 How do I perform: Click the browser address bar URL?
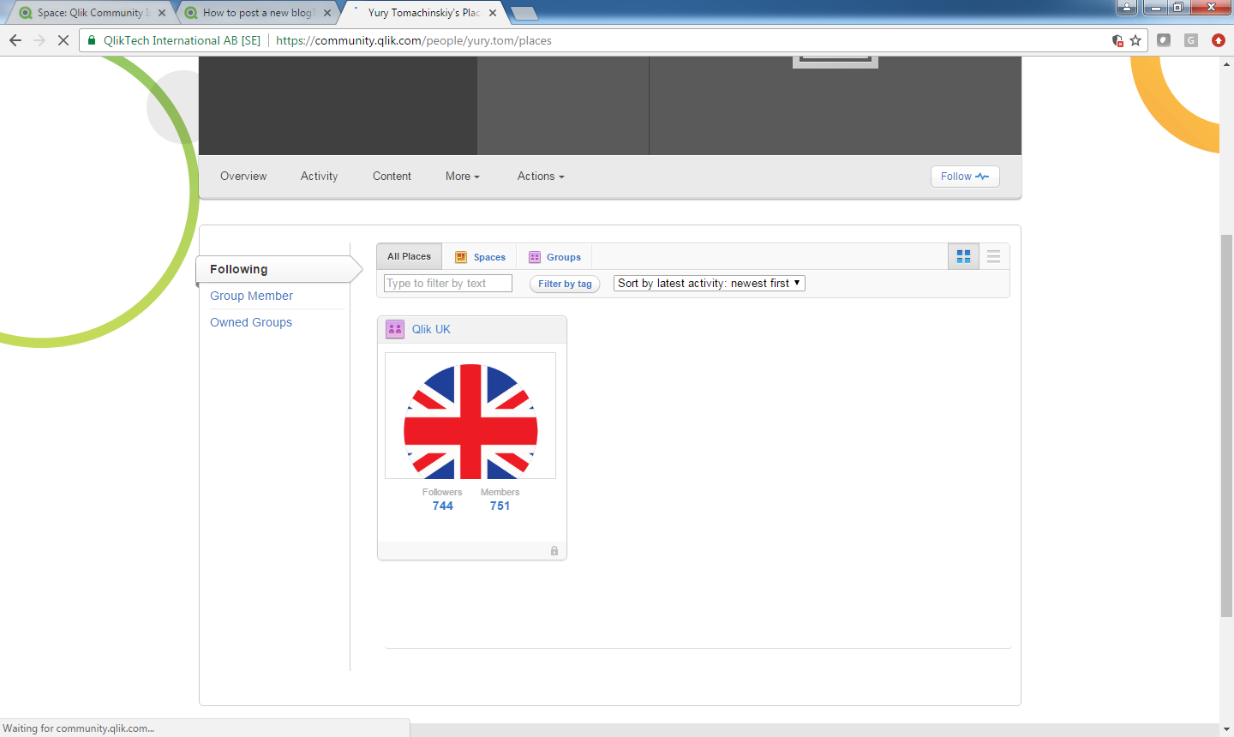click(x=414, y=40)
